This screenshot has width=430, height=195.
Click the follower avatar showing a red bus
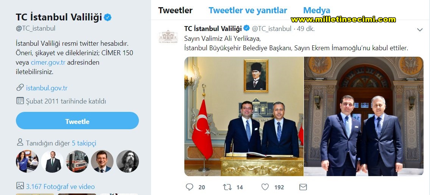[x=77, y=161]
